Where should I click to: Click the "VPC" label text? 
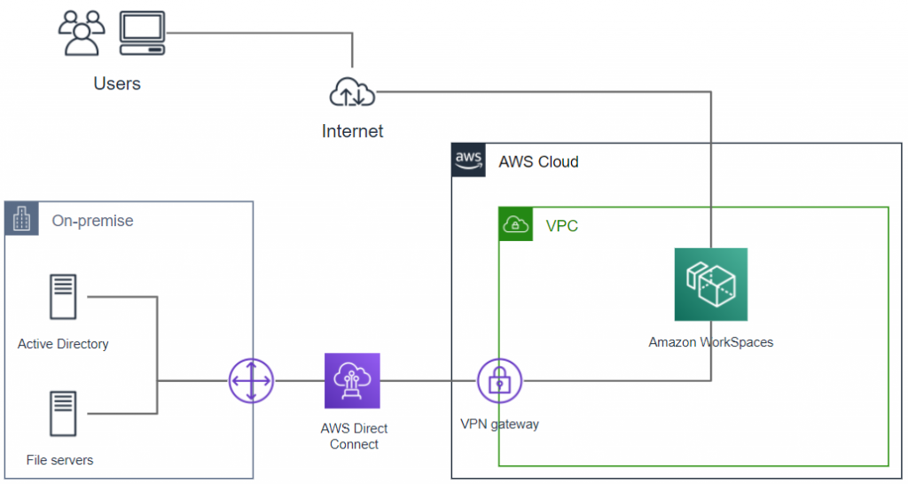pyautogui.click(x=561, y=226)
